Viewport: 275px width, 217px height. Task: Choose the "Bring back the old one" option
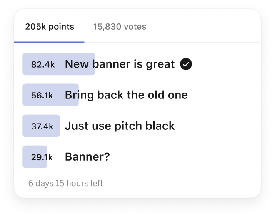pyautogui.click(x=126, y=95)
